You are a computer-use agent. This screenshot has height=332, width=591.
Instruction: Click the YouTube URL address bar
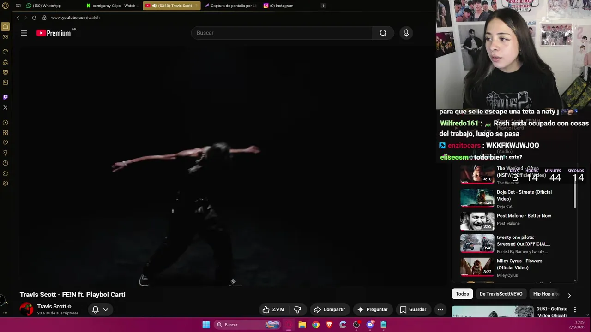(75, 18)
